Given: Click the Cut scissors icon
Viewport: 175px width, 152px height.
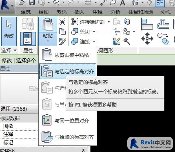Looking at the screenshot, I should [62, 22].
